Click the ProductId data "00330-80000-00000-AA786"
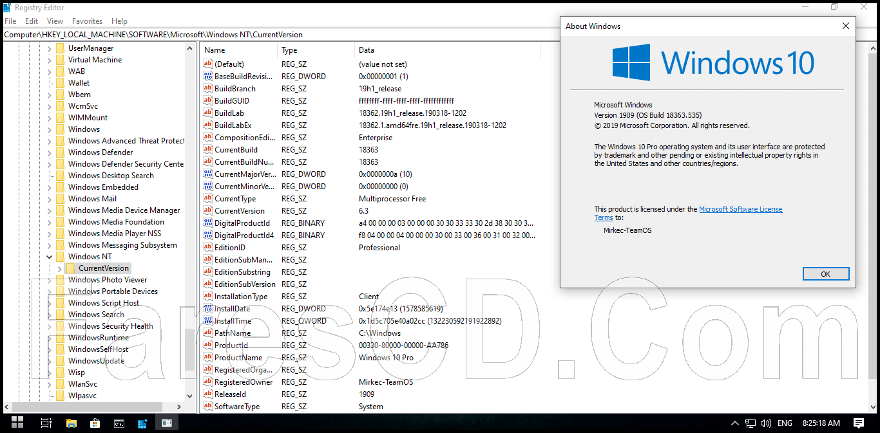This screenshot has height=433, width=880. [403, 345]
